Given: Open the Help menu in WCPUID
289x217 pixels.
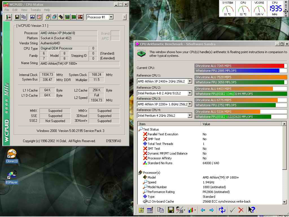Looking at the screenshot, I should [x=47, y=10].
